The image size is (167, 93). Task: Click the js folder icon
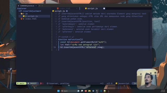pos(22,14)
